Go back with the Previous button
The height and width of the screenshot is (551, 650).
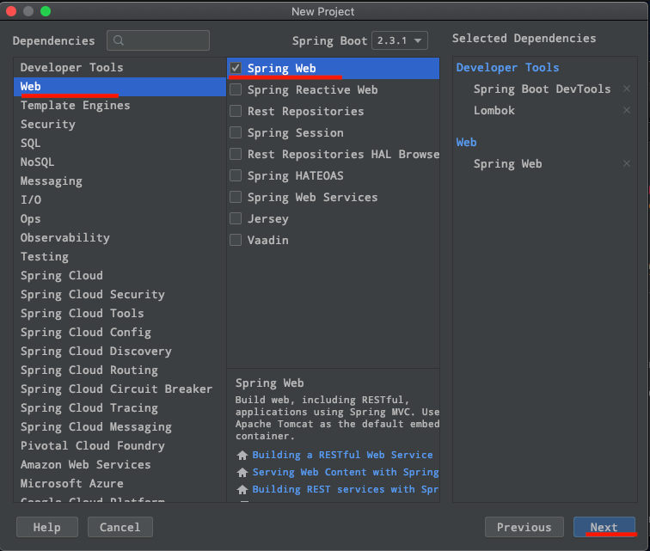tap(524, 527)
